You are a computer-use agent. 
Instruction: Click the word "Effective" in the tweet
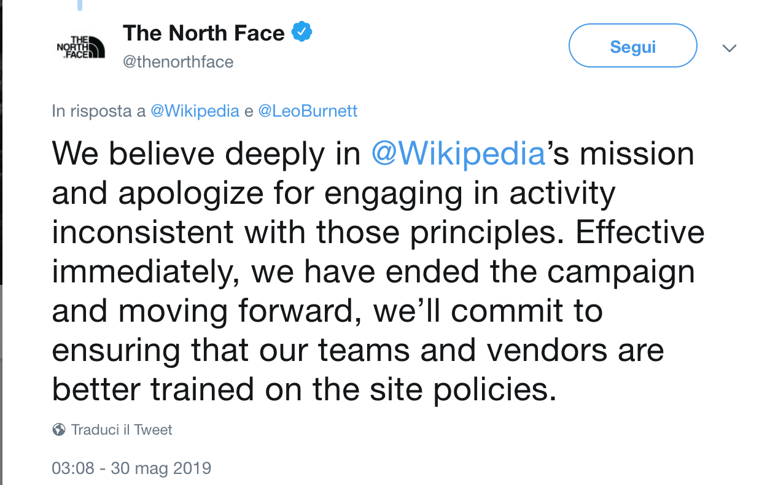click(640, 232)
